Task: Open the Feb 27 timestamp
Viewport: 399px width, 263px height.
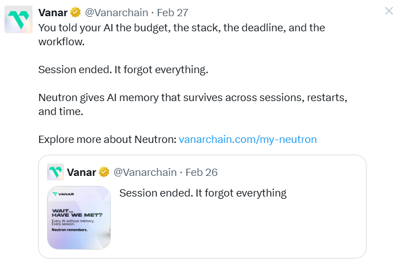Action: [x=173, y=12]
